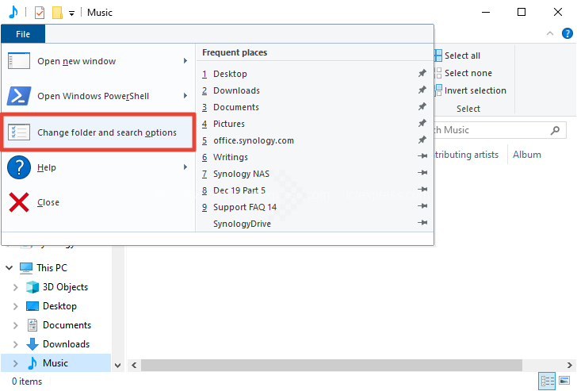Click the New folder icon in title bar
The width and height of the screenshot is (577, 391).
coord(57,12)
